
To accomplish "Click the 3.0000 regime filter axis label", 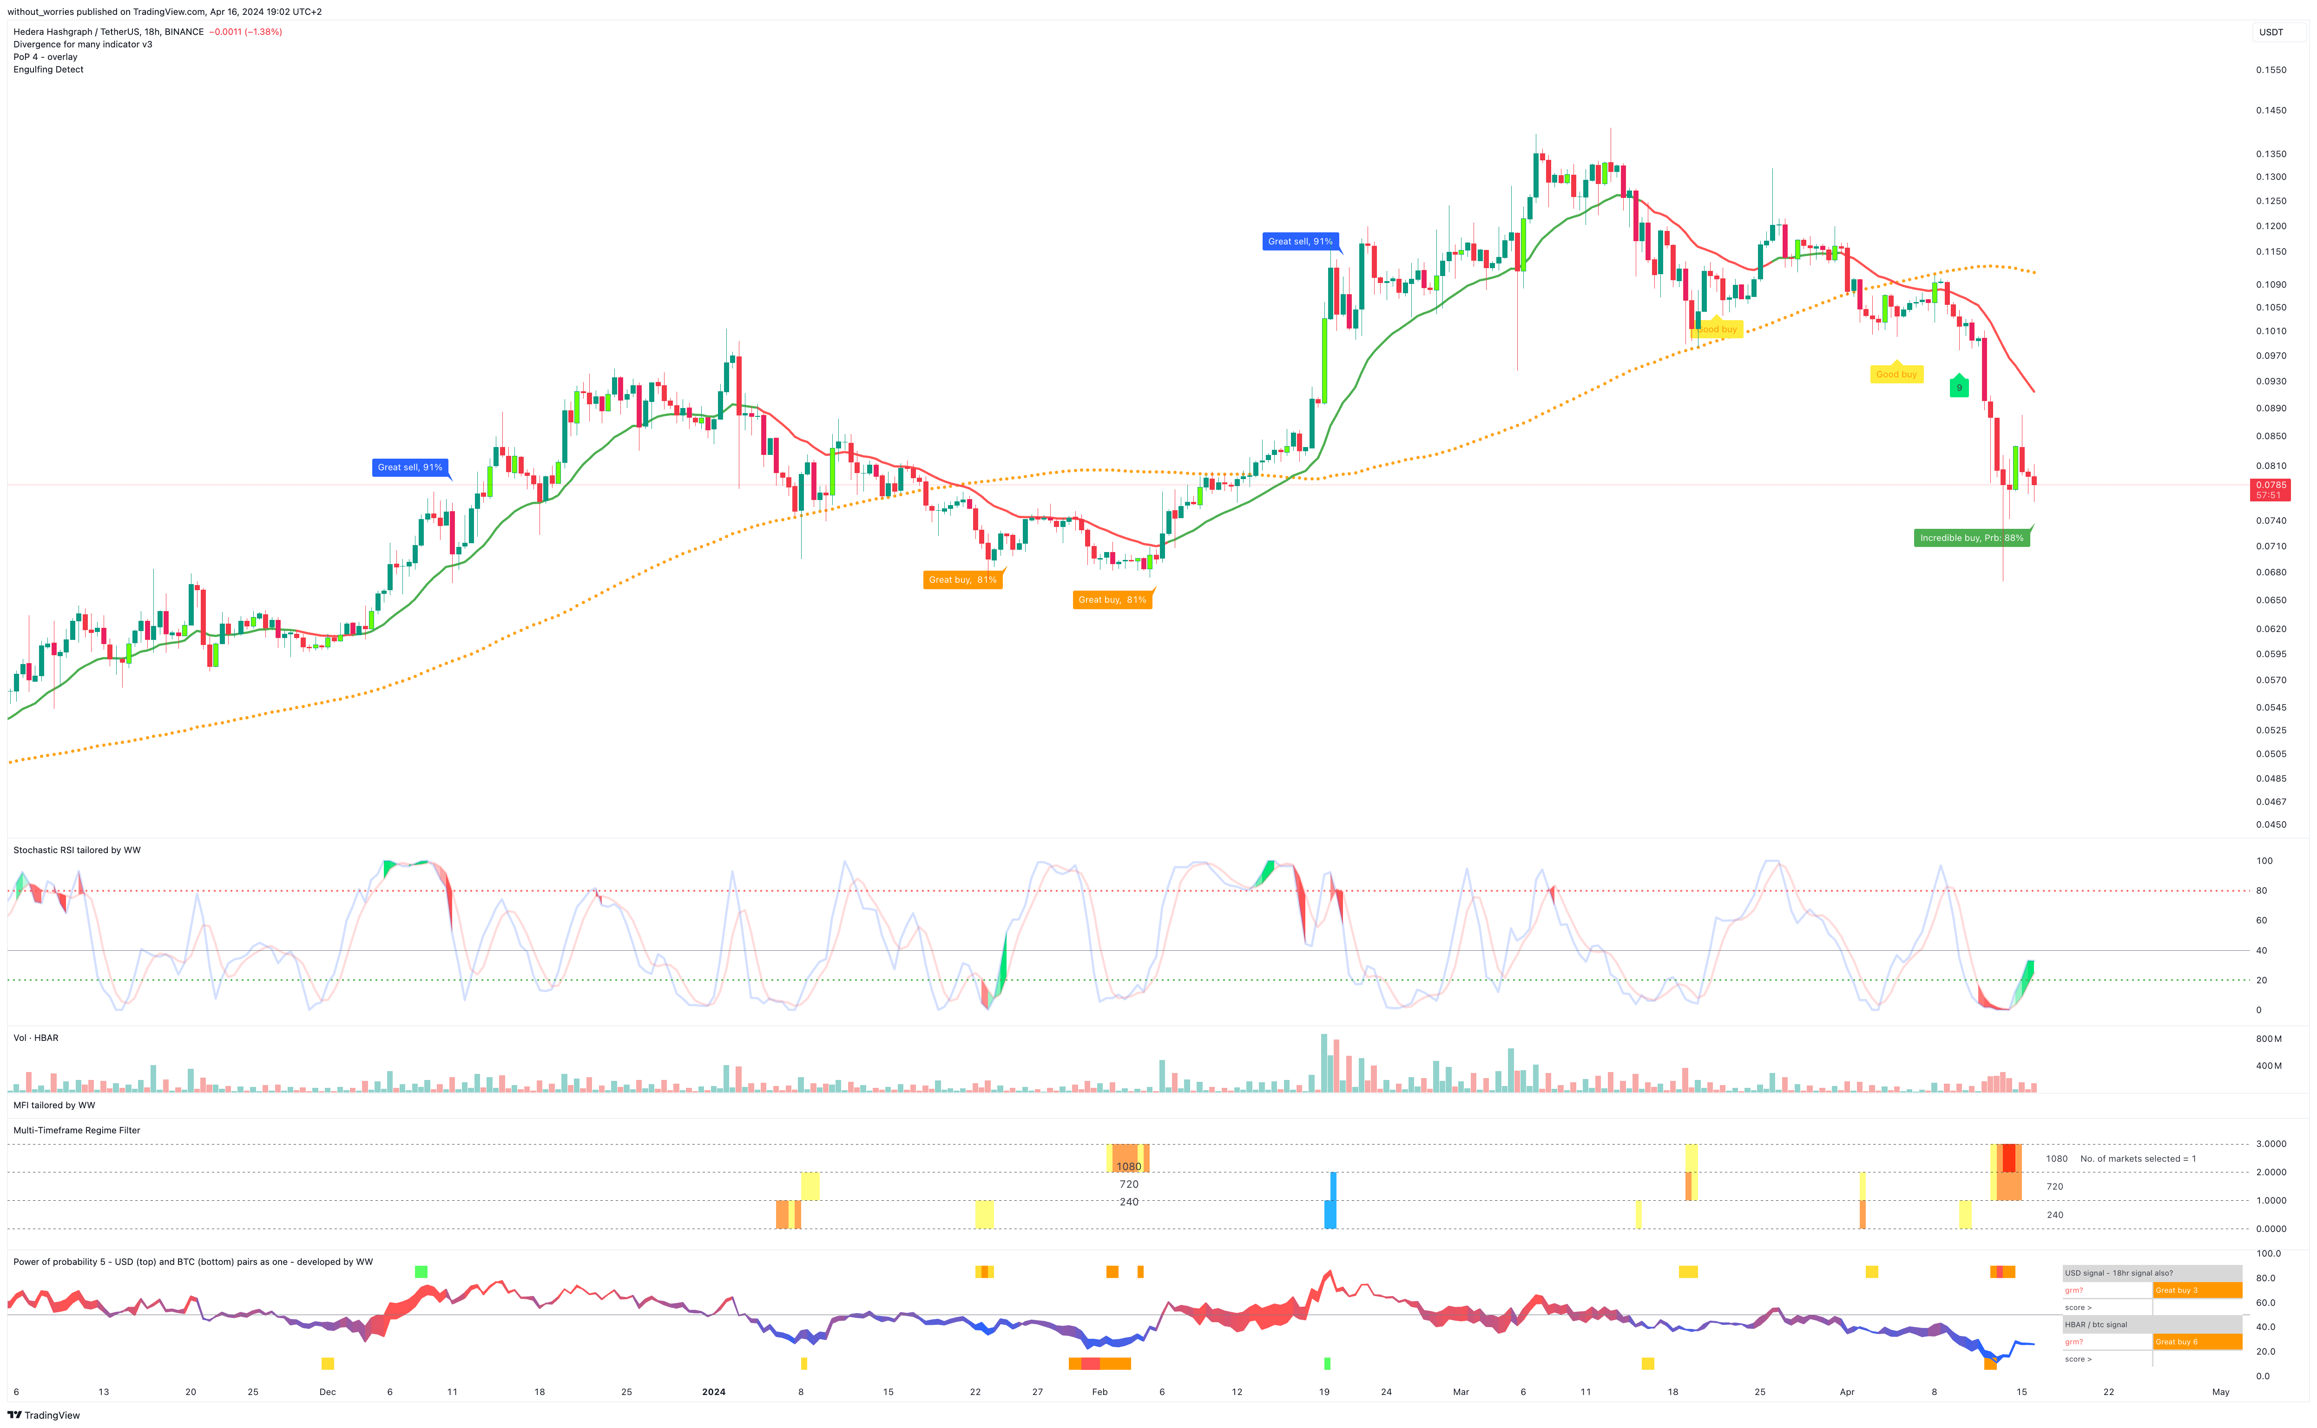I will [2271, 1144].
